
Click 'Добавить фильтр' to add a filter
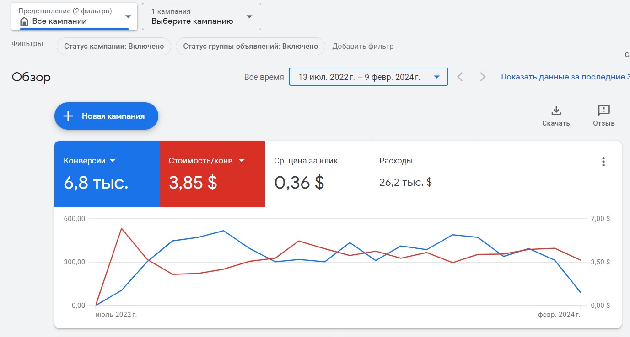363,46
